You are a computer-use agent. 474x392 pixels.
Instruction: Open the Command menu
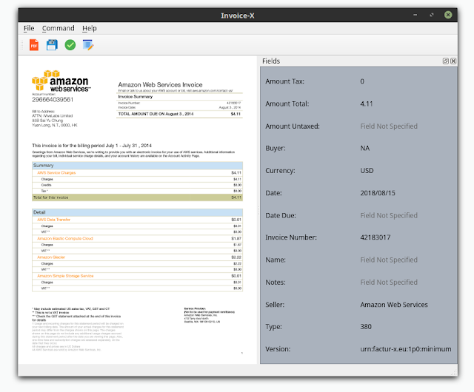click(58, 28)
